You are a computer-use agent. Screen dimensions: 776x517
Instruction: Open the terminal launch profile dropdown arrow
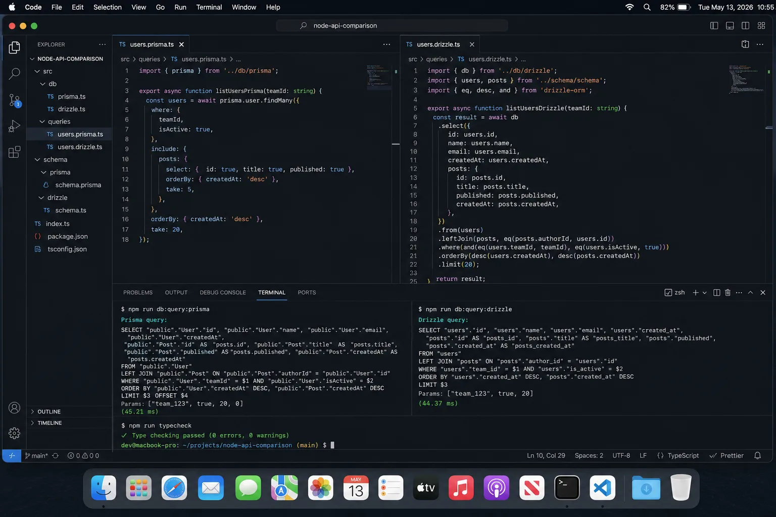(x=704, y=292)
